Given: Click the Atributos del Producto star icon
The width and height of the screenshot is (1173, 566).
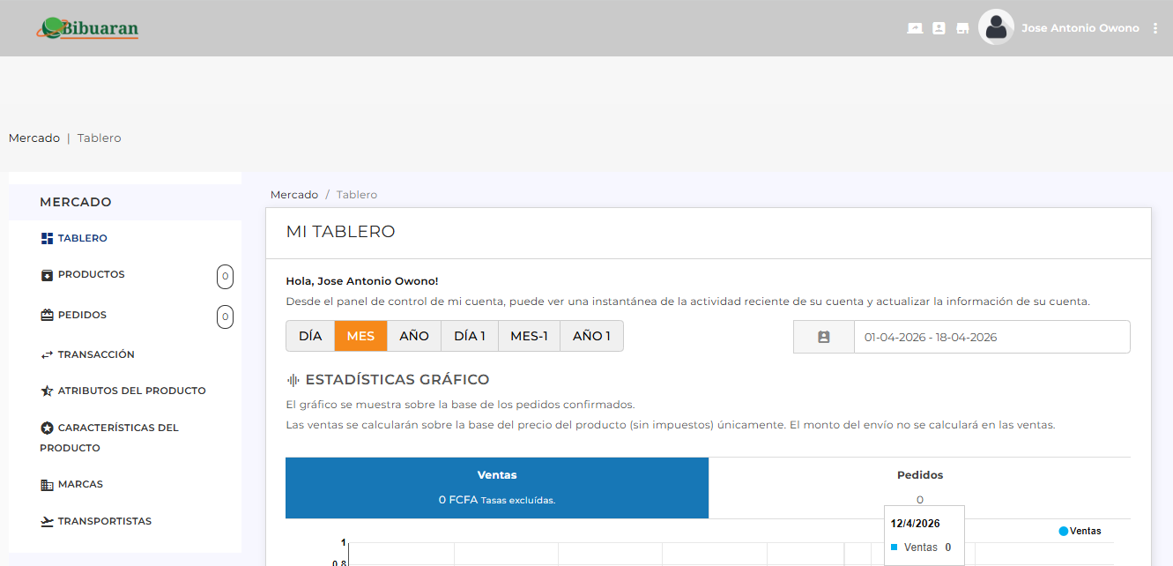Looking at the screenshot, I should coord(47,391).
